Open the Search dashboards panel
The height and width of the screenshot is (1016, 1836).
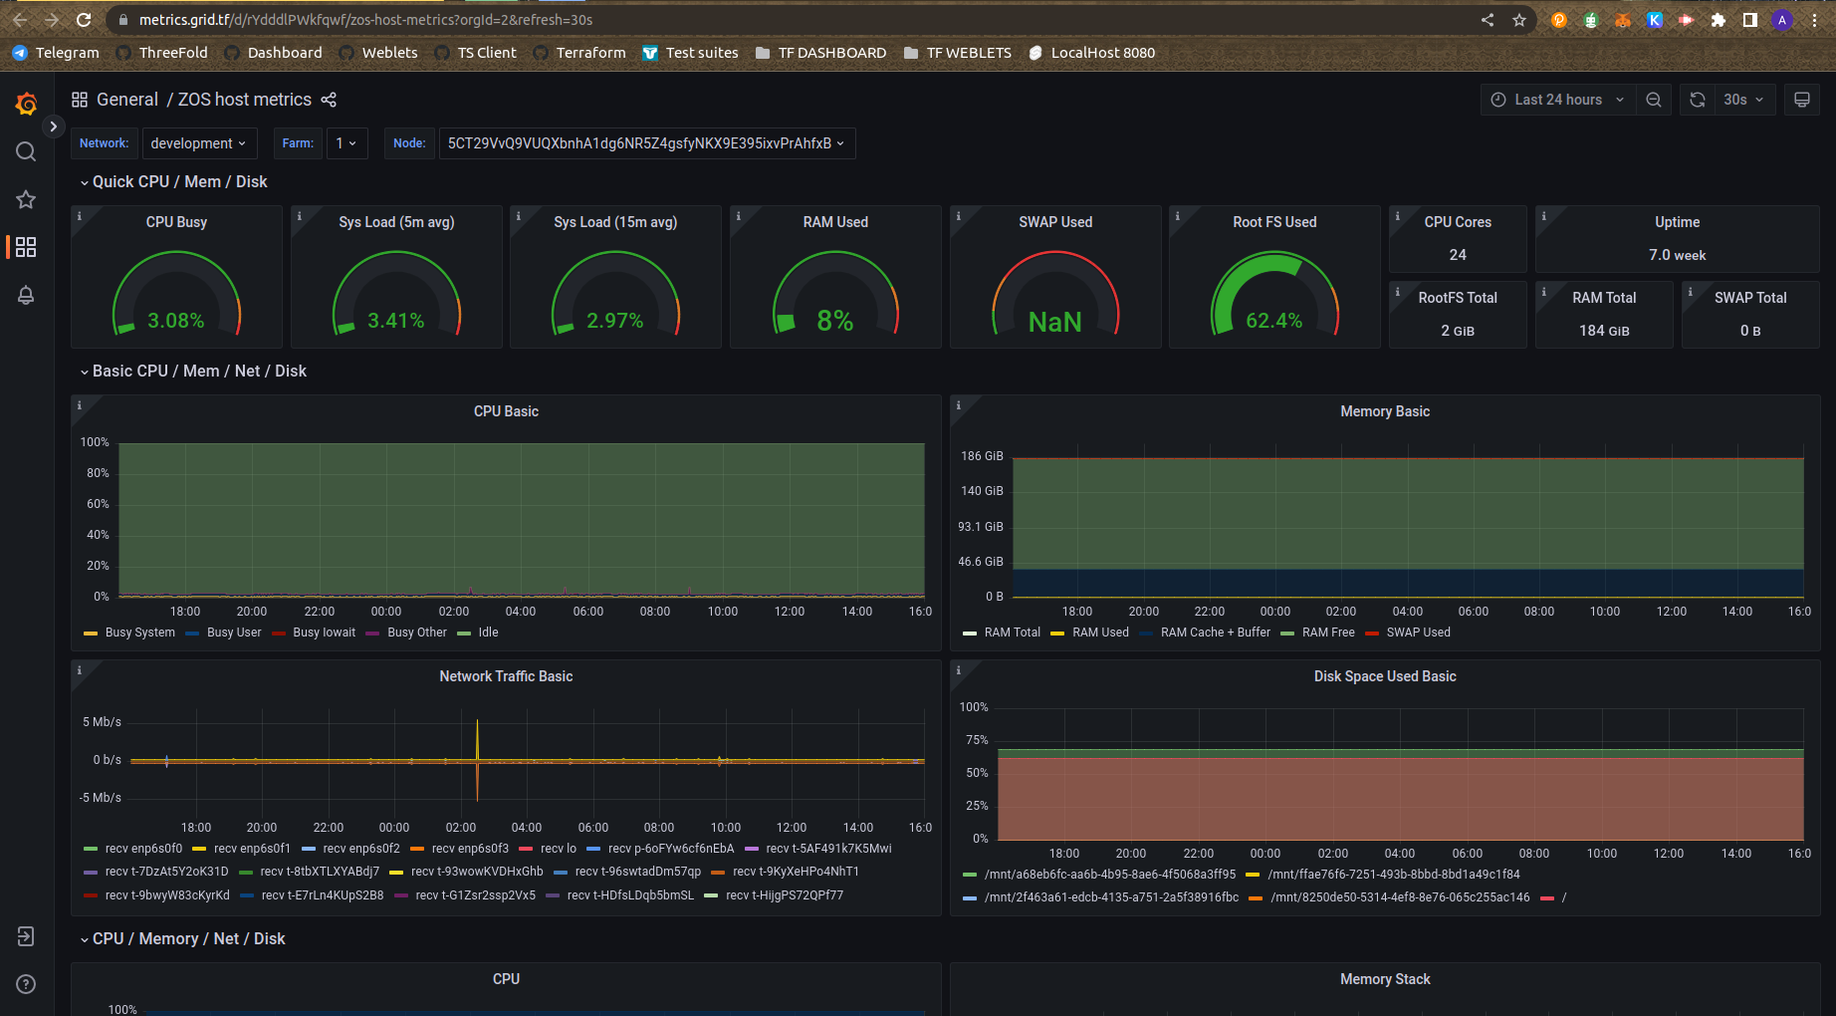(26, 151)
